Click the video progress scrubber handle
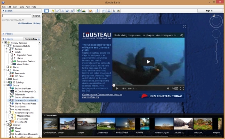225x139 pixels. click(114, 85)
